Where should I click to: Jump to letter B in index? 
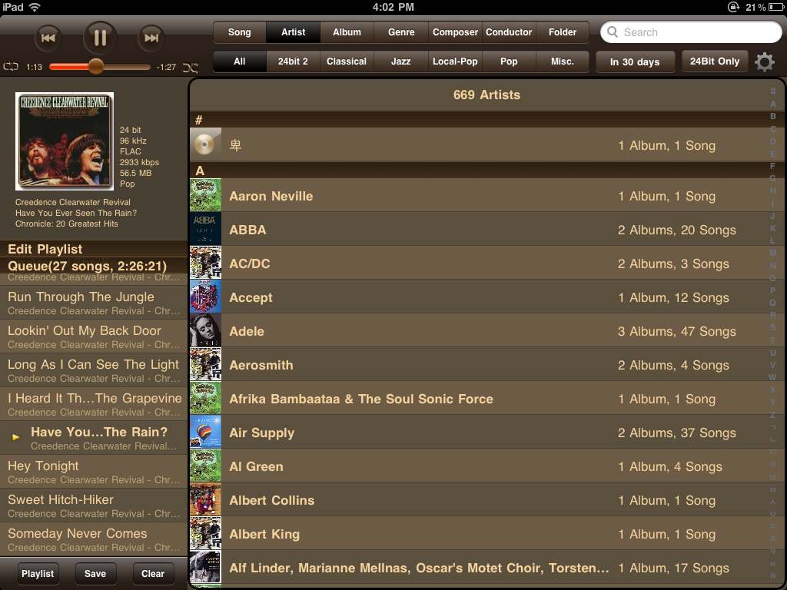pyautogui.click(x=773, y=116)
